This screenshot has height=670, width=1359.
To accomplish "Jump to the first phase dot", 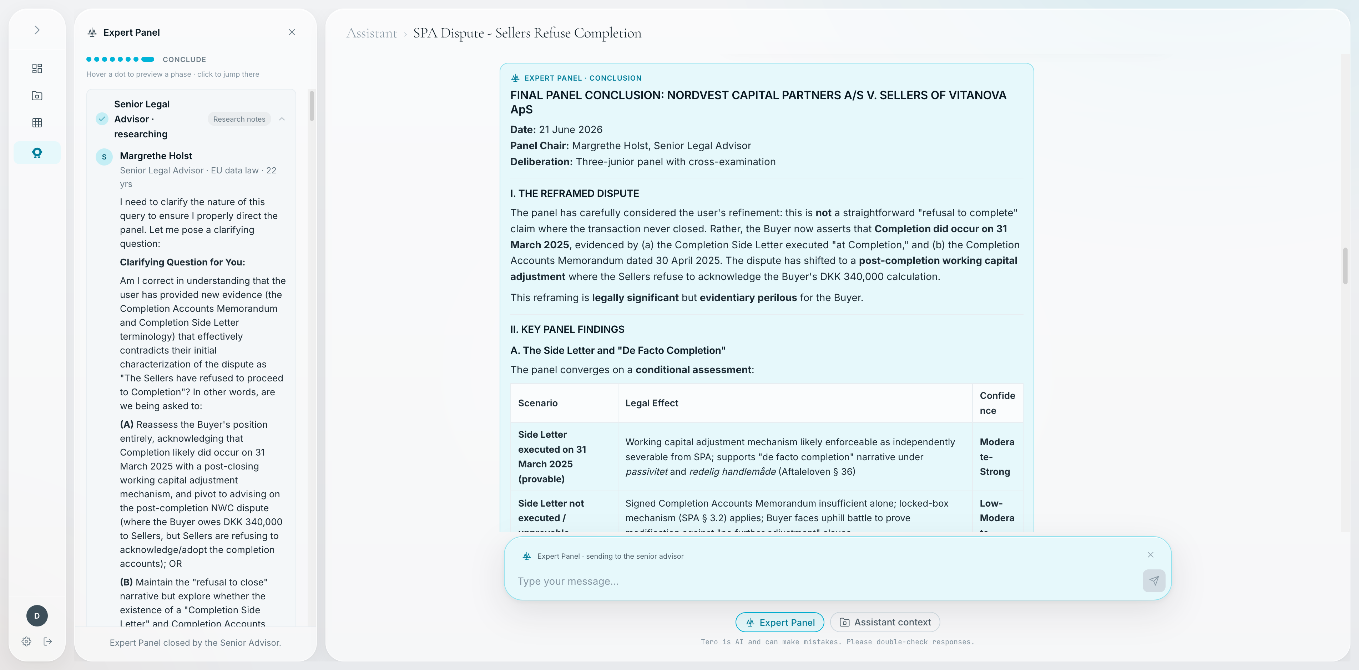I will click(89, 59).
